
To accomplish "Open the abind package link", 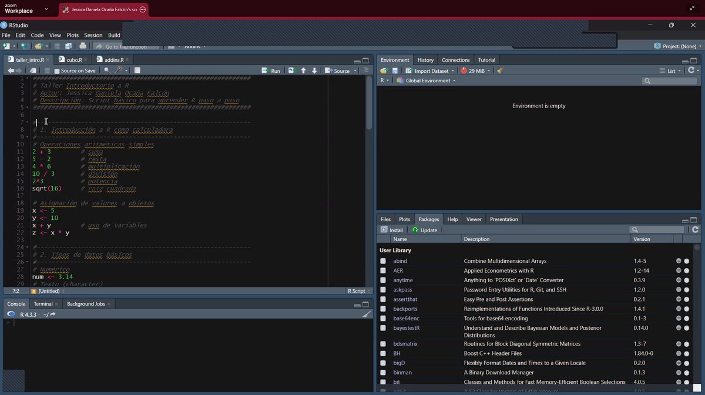I will tap(400, 261).
